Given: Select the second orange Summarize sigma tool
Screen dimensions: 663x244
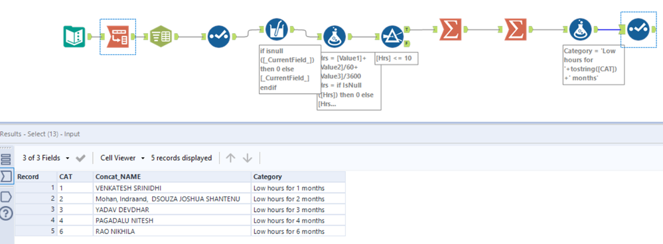Looking at the screenshot, I should click(x=516, y=30).
